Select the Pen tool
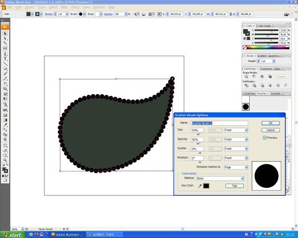Image resolution: width=298 pixels, height=238 pixels. pyautogui.click(x=5, y=54)
